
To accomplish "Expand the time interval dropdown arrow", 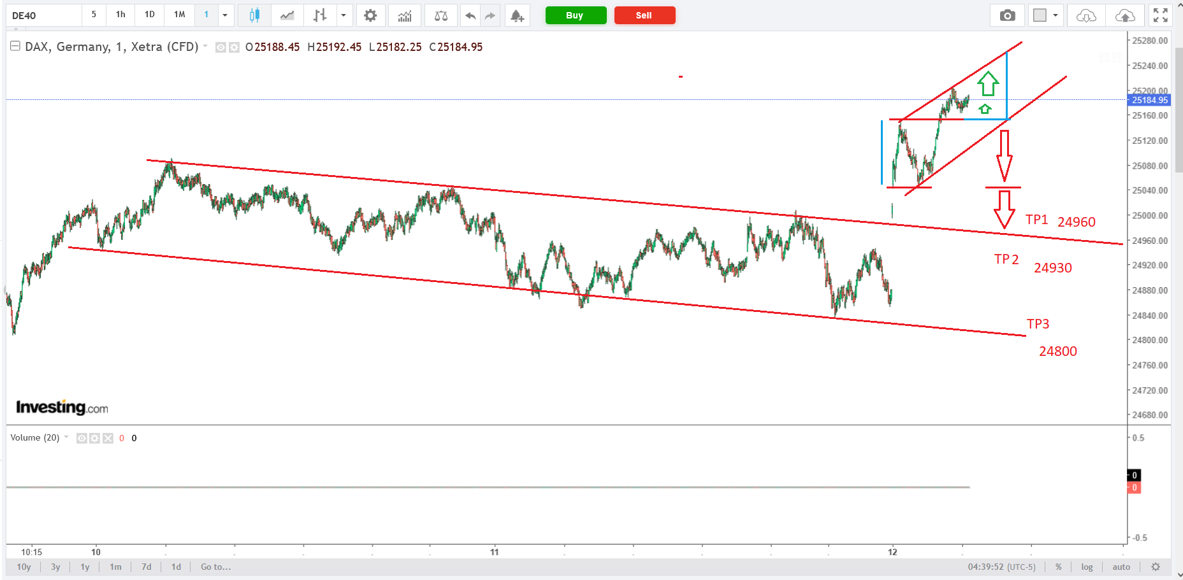I will pos(225,15).
